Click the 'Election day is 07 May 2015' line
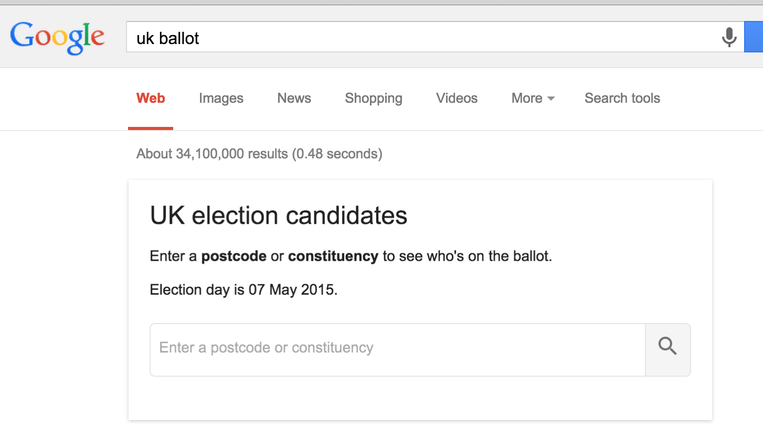This screenshot has height=430, width=763. [243, 290]
